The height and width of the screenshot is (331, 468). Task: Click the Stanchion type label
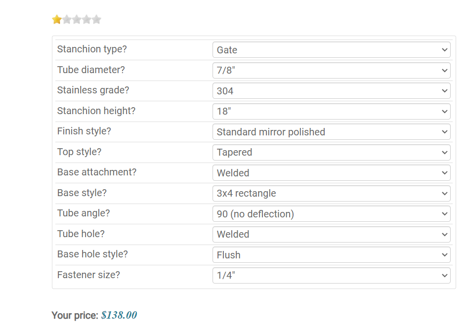coord(92,49)
